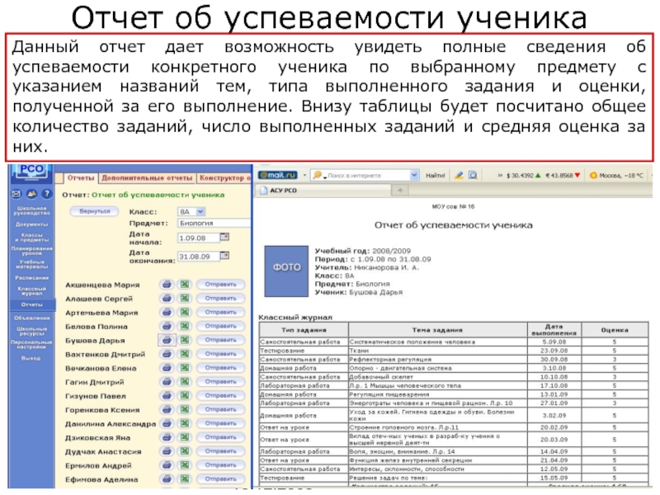Open calendar picker for Дата окончания
Image resolution: width=660 pixels, height=495 pixels.
point(224,257)
